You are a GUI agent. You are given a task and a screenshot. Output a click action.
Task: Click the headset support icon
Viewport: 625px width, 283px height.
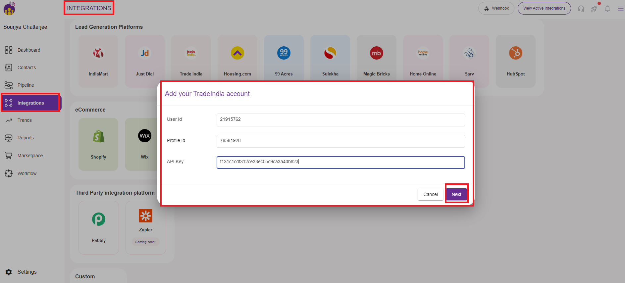(581, 9)
